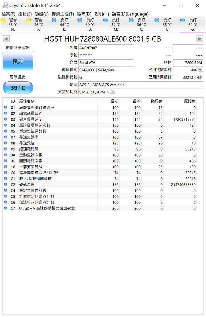Click status dot for attribute 03
206x317 pixels.
pos(6,119)
